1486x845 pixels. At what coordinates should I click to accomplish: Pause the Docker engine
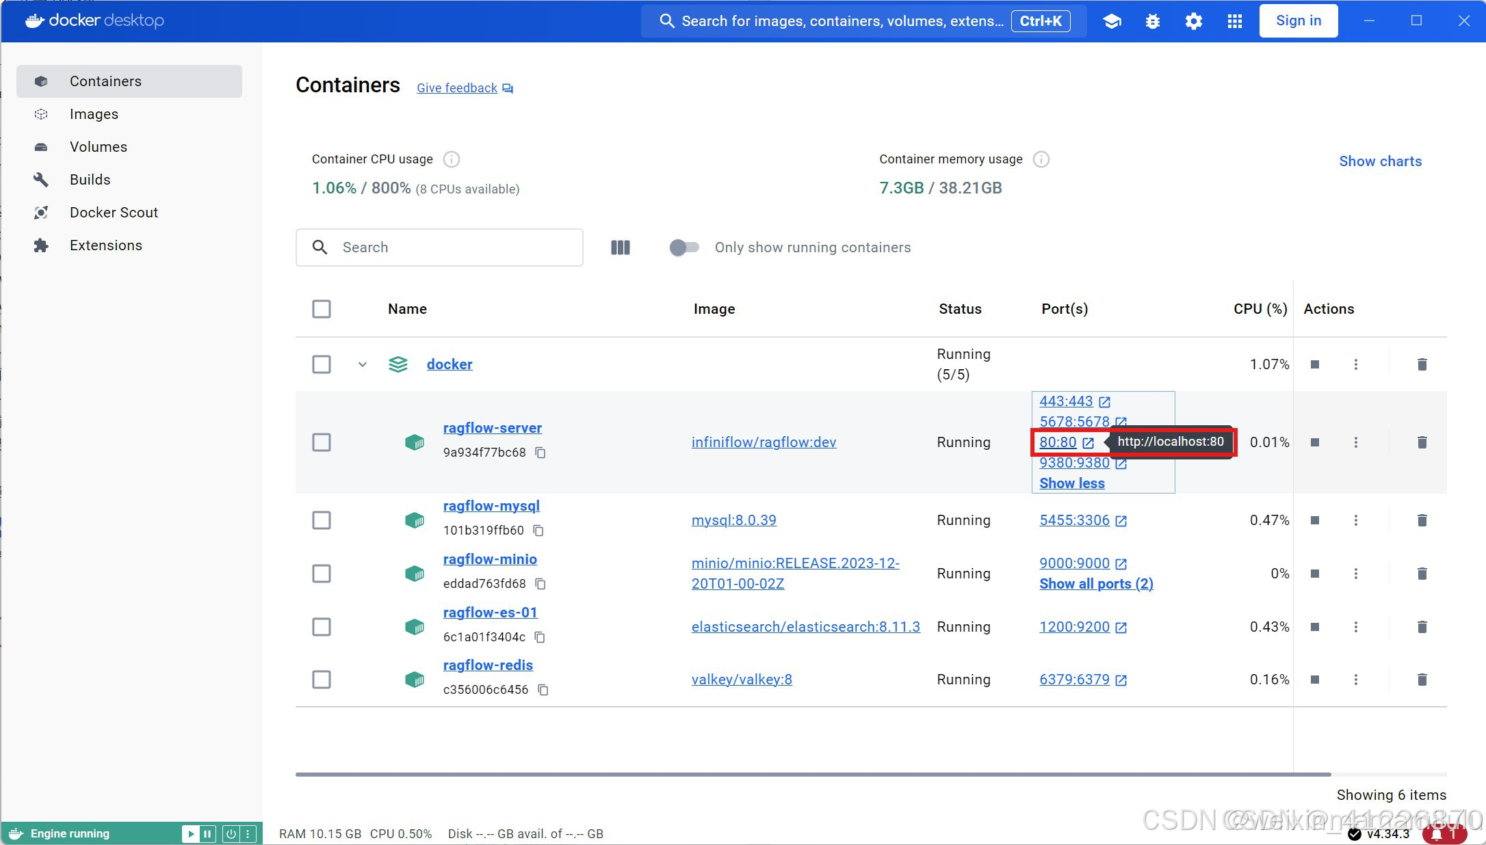(208, 833)
